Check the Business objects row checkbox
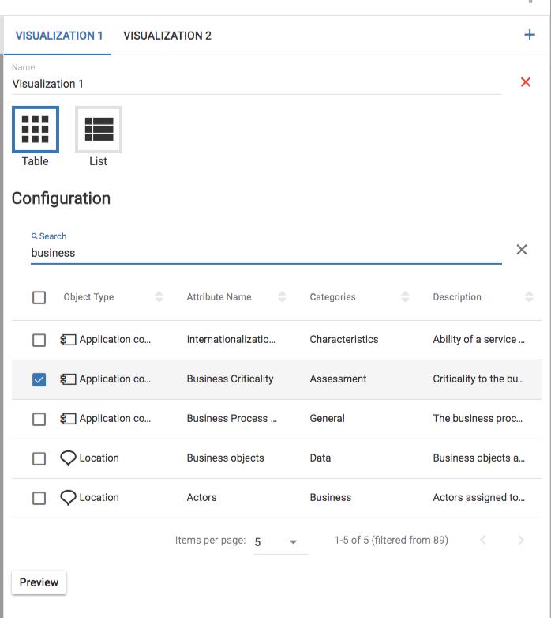The width and height of the screenshot is (551, 618). point(39,458)
